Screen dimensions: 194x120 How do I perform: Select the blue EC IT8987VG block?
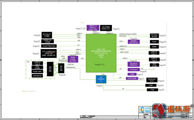[x=101, y=79]
